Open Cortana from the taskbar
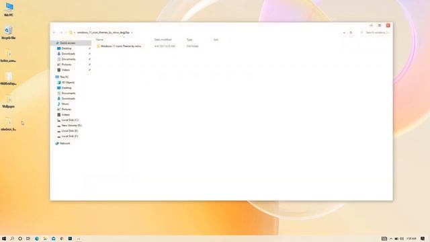The width and height of the screenshot is (430, 242). (x=20, y=239)
